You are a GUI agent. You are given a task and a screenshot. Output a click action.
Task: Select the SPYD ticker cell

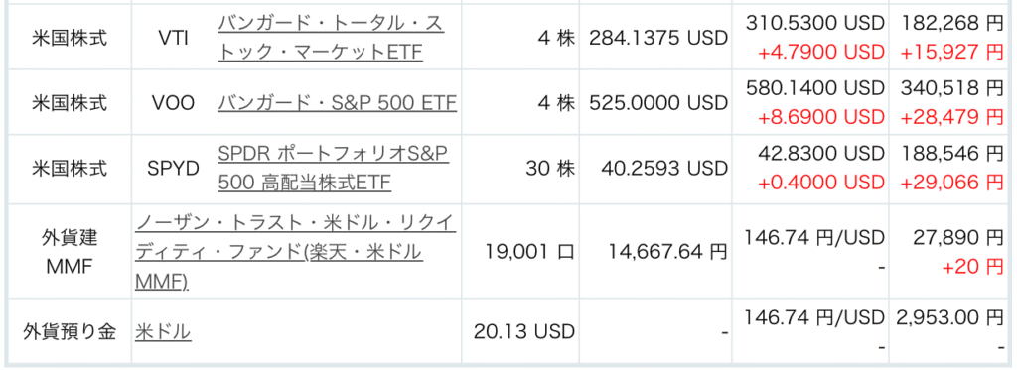pos(173,169)
